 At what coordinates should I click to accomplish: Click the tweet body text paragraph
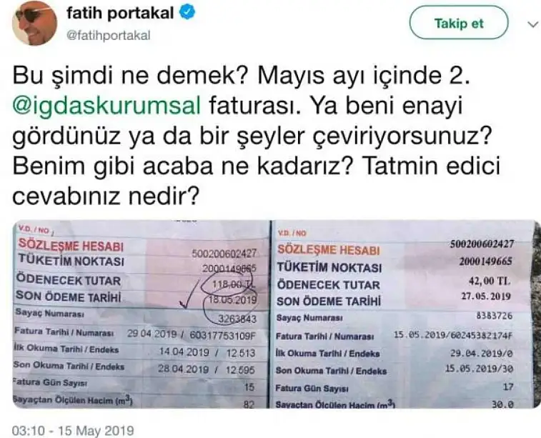coord(257,136)
